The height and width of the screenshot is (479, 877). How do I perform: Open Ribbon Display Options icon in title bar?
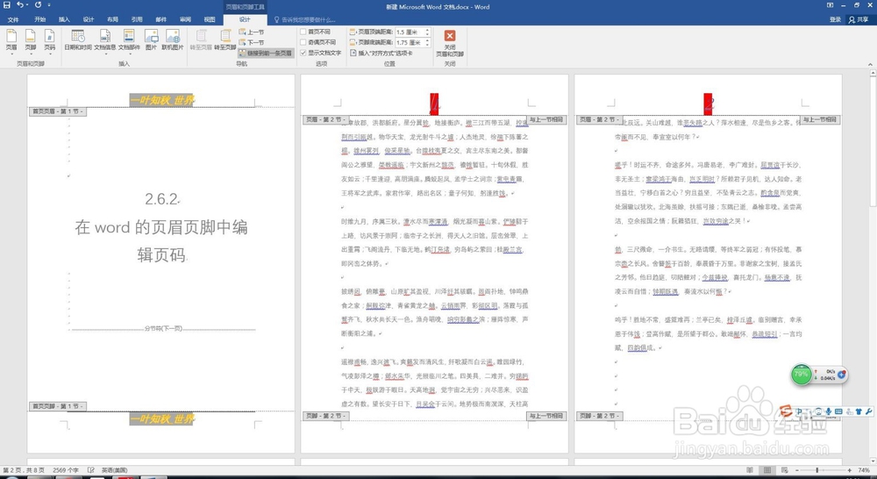pyautogui.click(x=830, y=5)
